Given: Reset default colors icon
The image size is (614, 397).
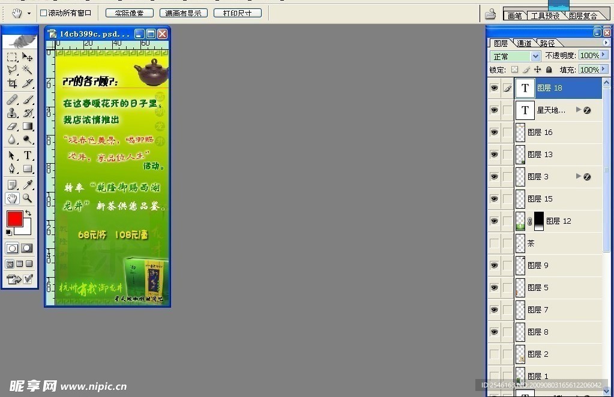Looking at the screenshot, I should pyautogui.click(x=8, y=233).
